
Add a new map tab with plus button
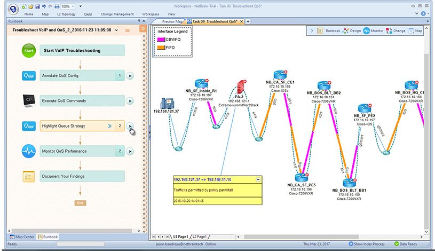tap(248, 21)
